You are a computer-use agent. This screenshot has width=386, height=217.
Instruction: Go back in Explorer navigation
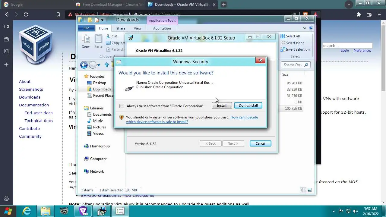click(x=84, y=65)
